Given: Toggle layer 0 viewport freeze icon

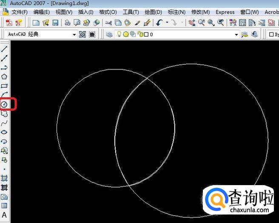Looking at the screenshot, I should [133, 34].
